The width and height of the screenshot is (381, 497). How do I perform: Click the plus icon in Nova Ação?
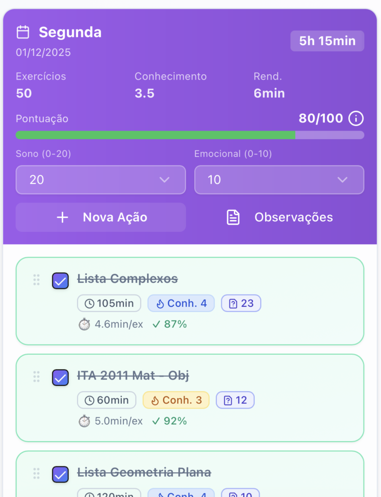63,217
